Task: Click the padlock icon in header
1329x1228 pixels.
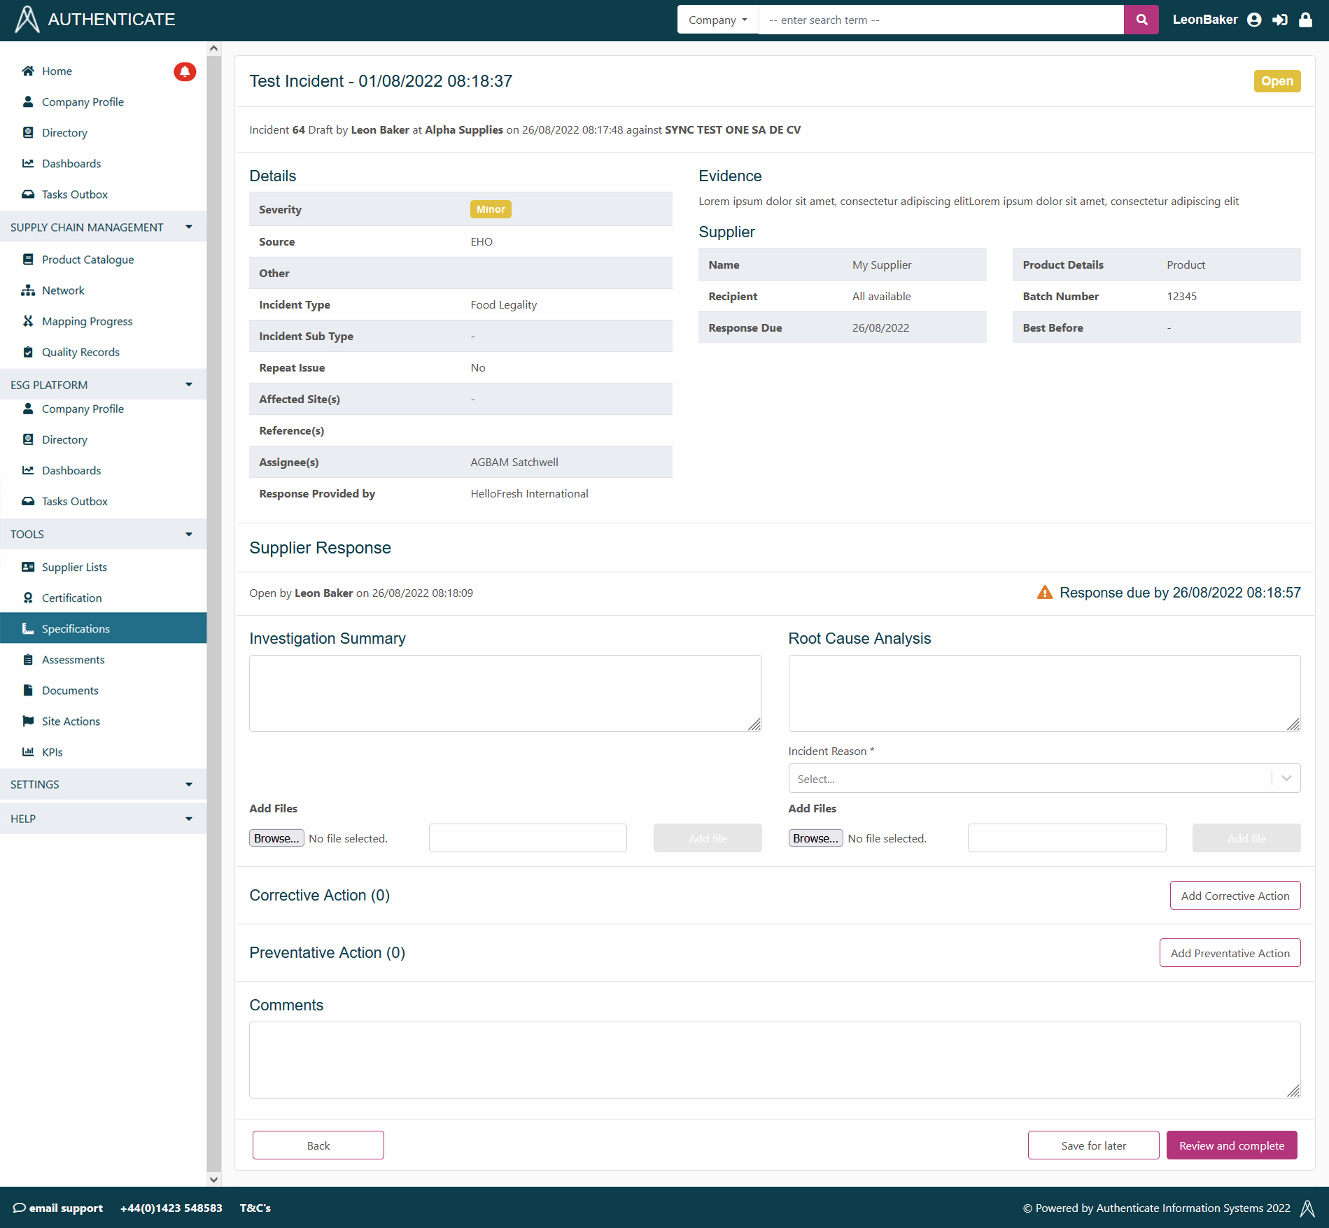Action: 1305,20
